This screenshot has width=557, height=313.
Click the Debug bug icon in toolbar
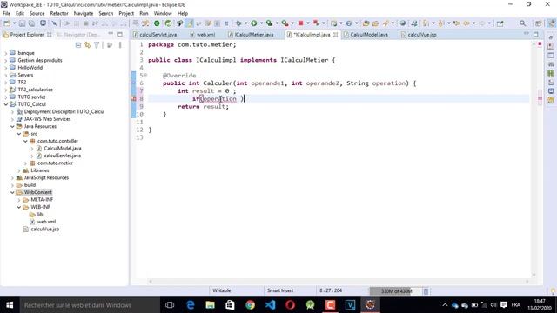(238, 23)
